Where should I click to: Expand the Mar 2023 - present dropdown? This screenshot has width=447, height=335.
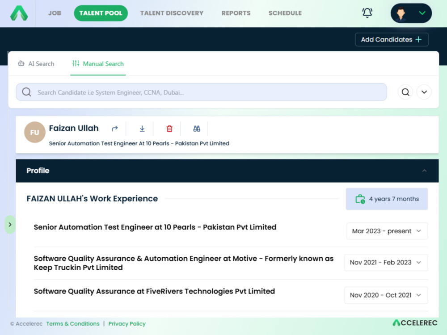387,231
